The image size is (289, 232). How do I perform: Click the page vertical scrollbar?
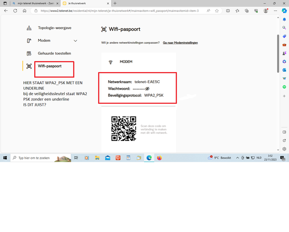pyautogui.click(x=277, y=54)
